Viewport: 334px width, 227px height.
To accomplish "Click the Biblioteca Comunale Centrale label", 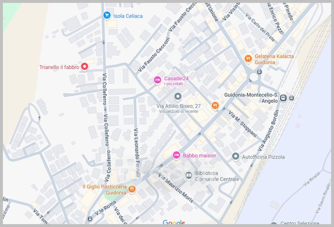I will [217, 176].
